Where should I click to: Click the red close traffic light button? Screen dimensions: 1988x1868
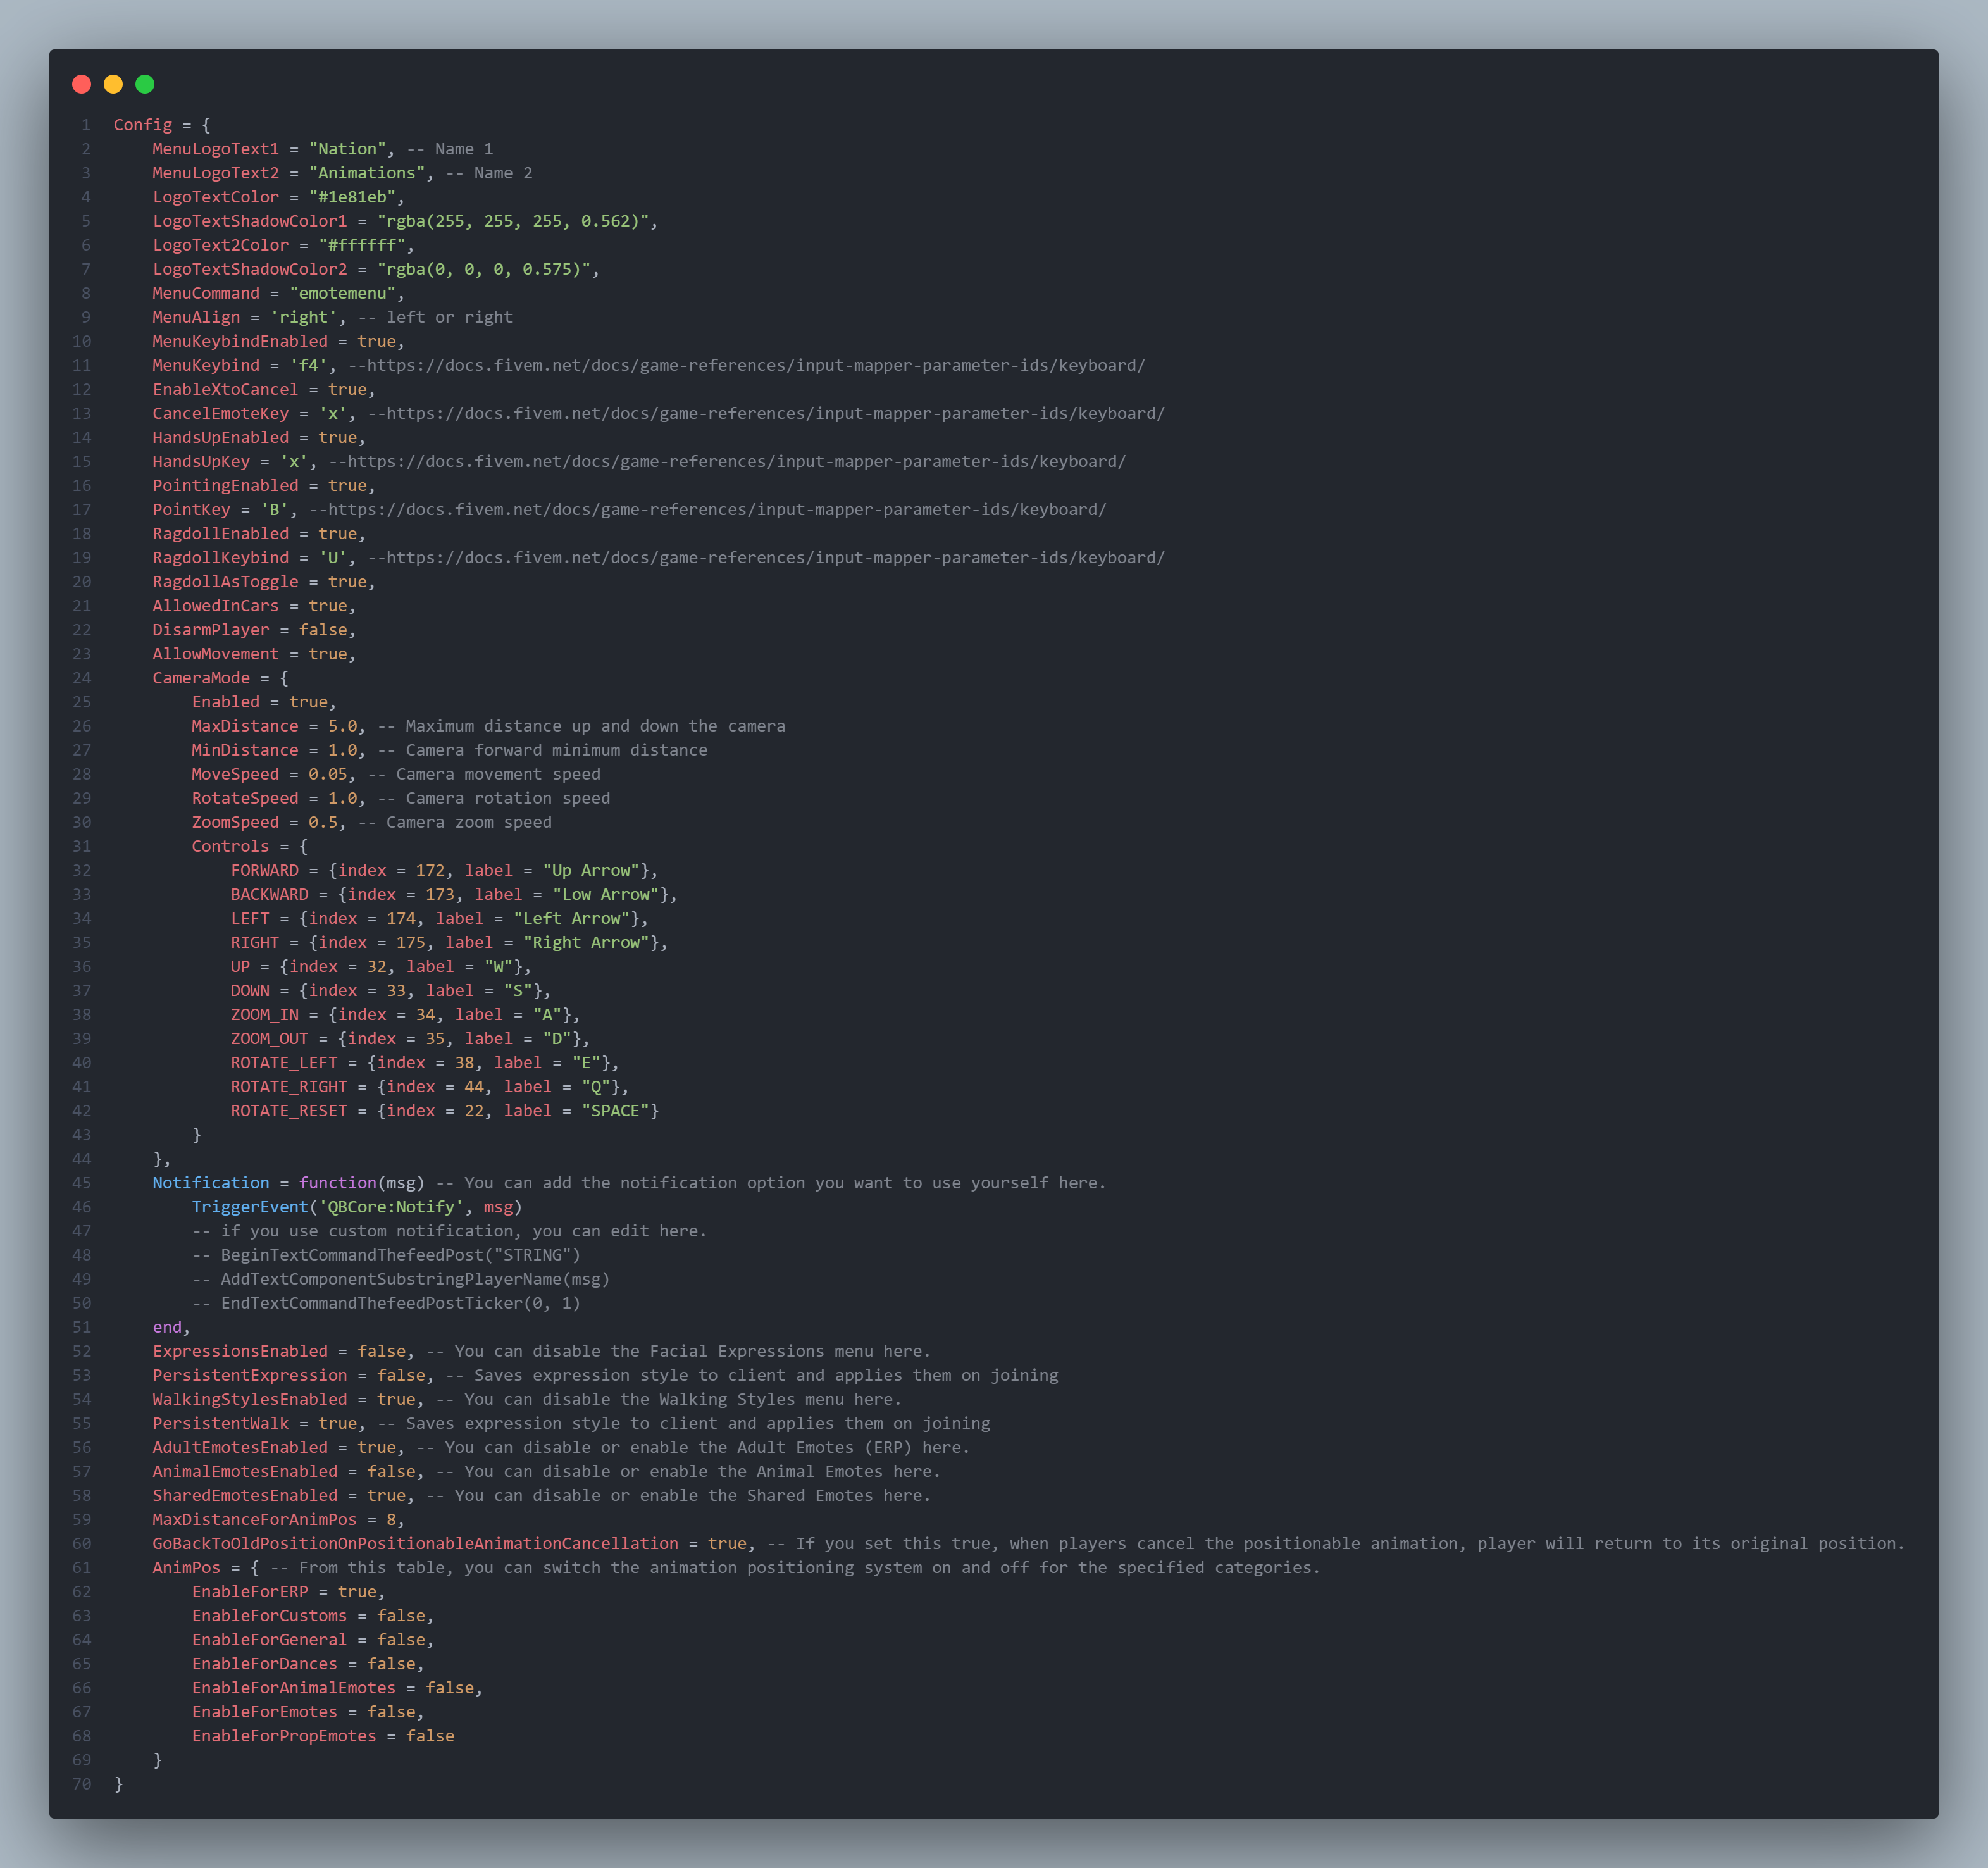pyautogui.click(x=82, y=85)
